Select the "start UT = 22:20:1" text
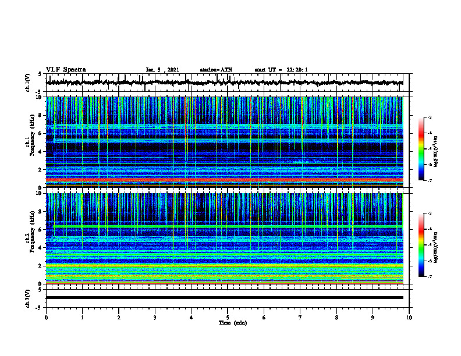This screenshot has width=461, height=356. click(281, 70)
